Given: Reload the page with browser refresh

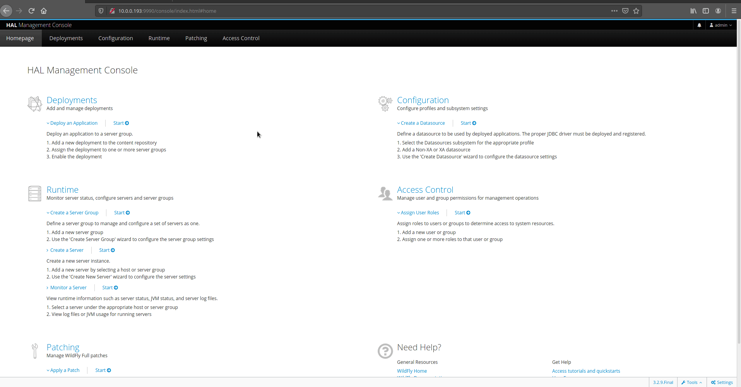Looking at the screenshot, I should click(x=31, y=11).
